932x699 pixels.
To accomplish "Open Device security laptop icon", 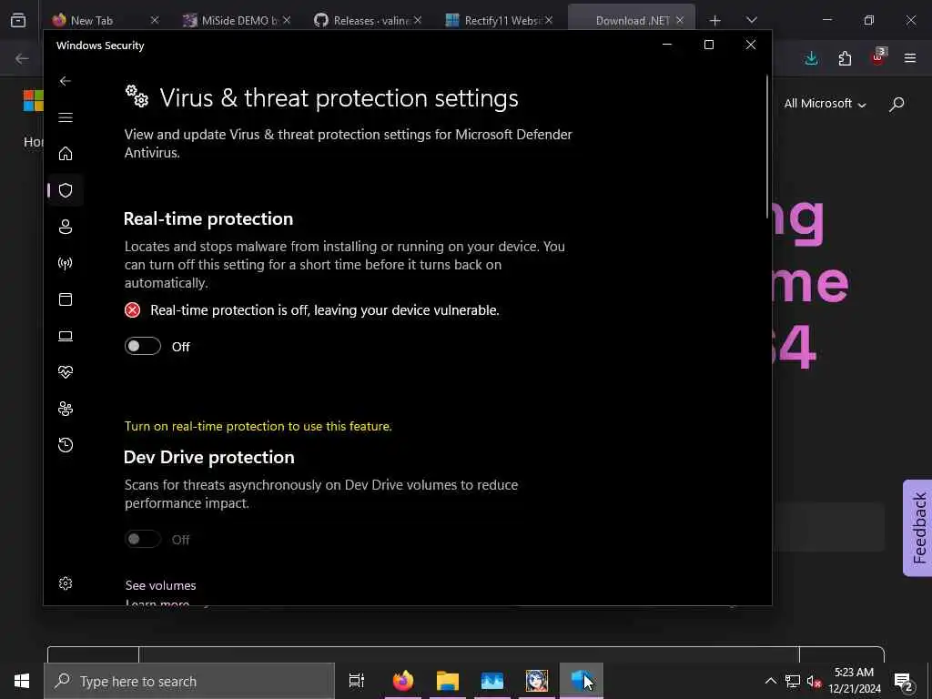I will click(x=66, y=337).
